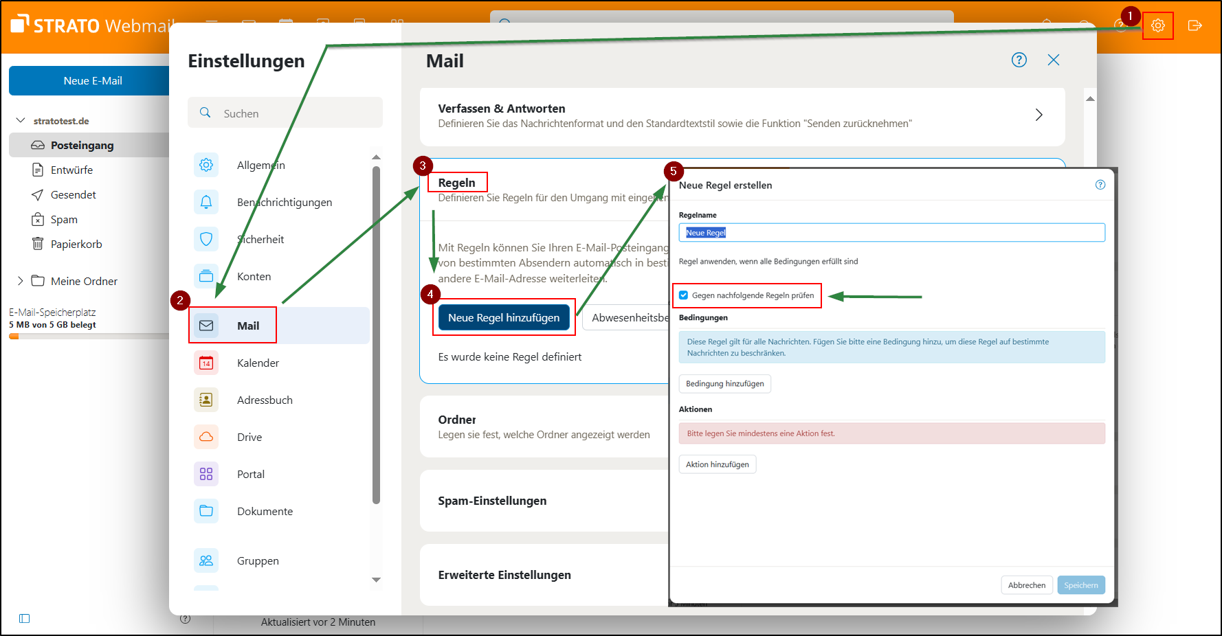Click help icon in Neue Regel dialog

(x=1100, y=185)
